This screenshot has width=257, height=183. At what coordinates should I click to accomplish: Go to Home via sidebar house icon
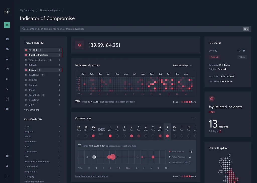click(7, 39)
